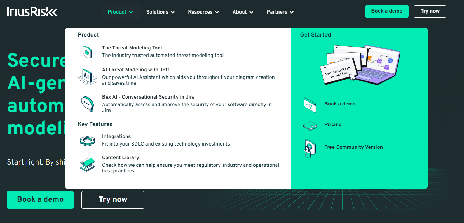The image size is (464, 223).
Task: Open the Pricing link
Action: pos(333,124)
